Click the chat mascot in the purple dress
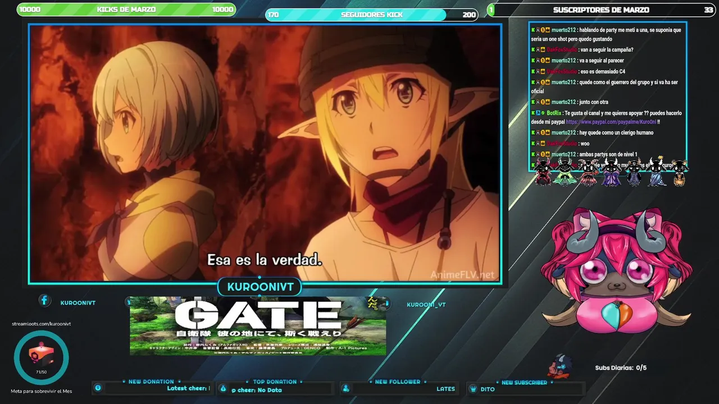719x404 pixels. click(611, 173)
